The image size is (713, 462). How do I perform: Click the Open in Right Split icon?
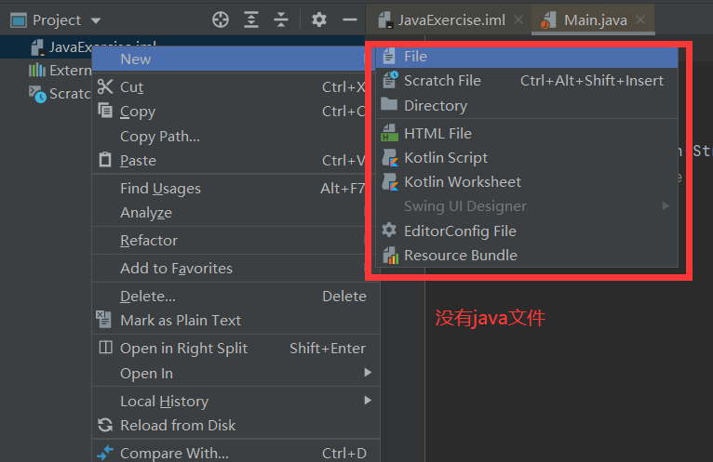[x=105, y=348]
